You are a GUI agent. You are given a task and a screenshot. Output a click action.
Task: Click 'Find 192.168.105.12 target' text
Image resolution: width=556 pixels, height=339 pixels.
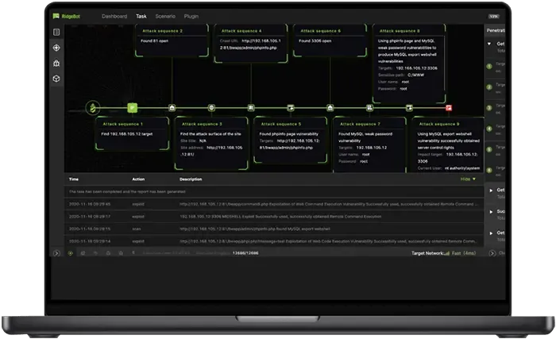127,134
